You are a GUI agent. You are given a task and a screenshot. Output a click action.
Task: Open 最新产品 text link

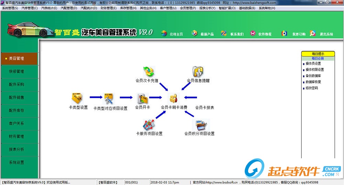coord(207,34)
